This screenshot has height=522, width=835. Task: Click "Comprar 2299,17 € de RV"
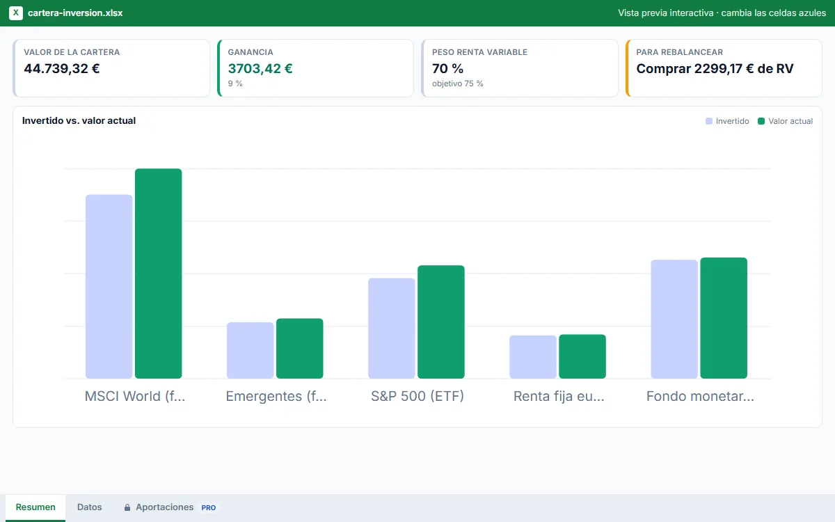[x=715, y=68]
